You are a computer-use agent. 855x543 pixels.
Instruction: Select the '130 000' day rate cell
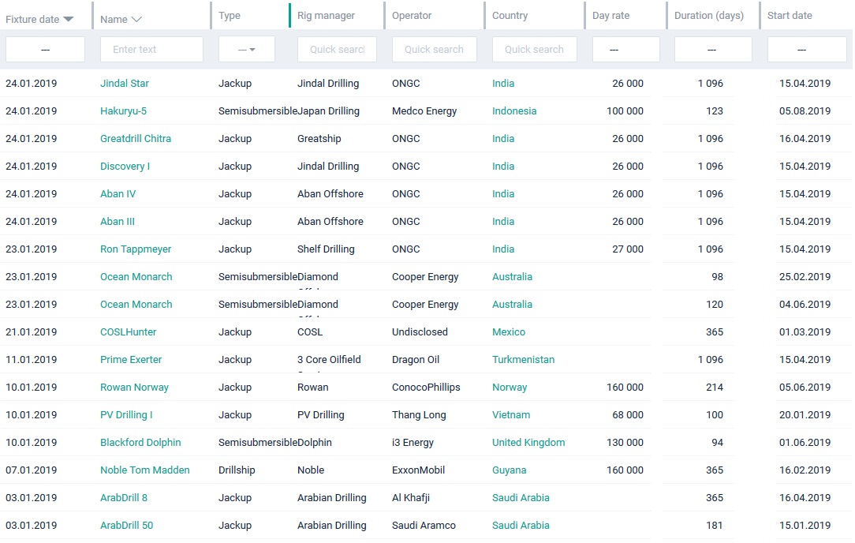click(625, 443)
